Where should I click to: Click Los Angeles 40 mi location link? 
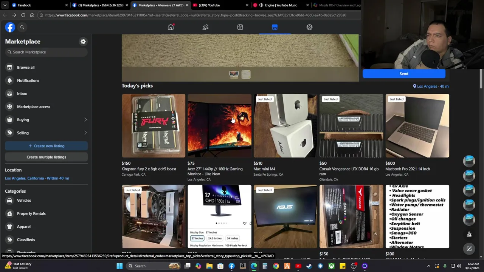[431, 86]
